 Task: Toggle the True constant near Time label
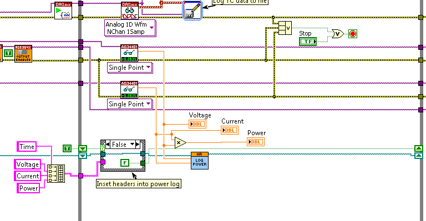[x=67, y=148]
